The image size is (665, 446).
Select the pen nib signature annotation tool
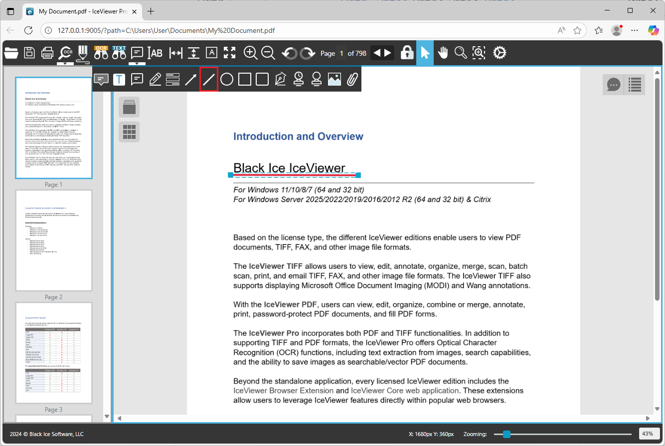click(280, 79)
